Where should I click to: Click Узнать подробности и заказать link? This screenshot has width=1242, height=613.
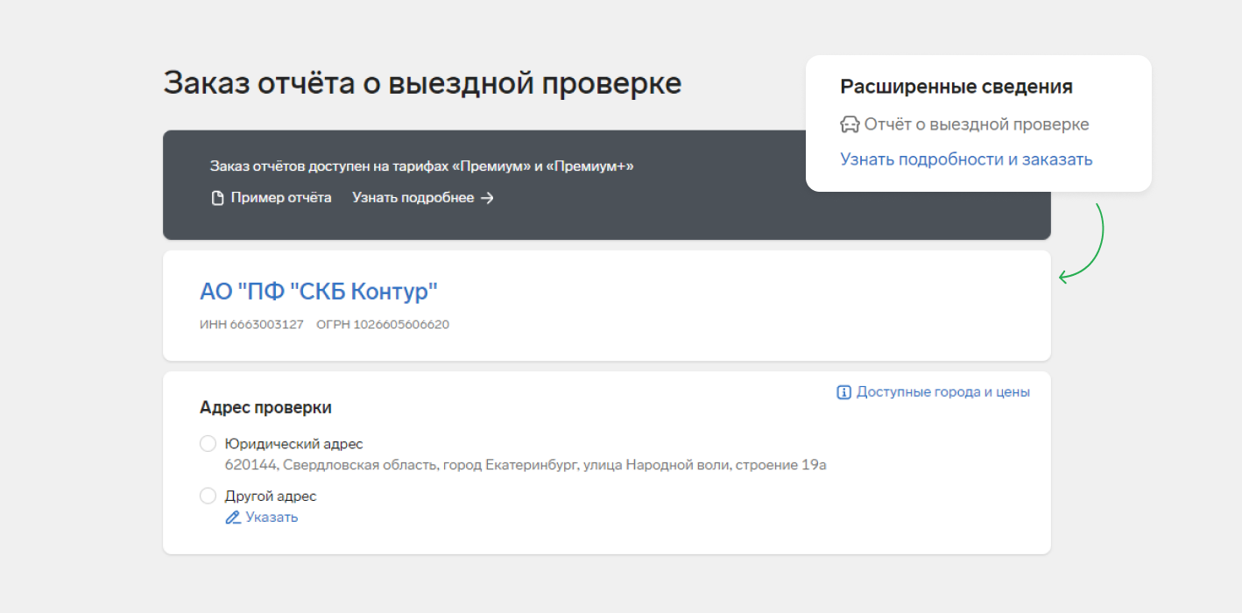(966, 159)
